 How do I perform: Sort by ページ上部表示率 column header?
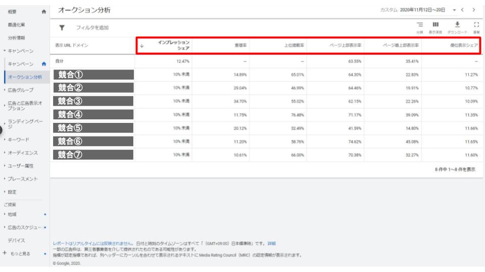[345, 45]
